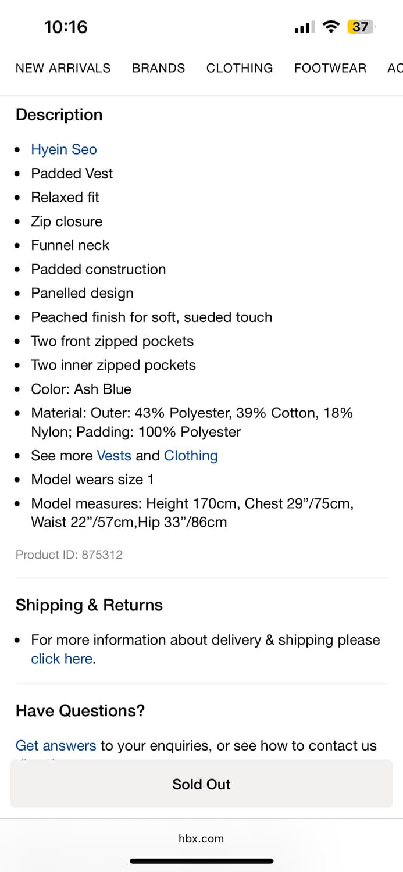Select CLOTHING in the top navigation bar
403x872 pixels.
coord(239,68)
